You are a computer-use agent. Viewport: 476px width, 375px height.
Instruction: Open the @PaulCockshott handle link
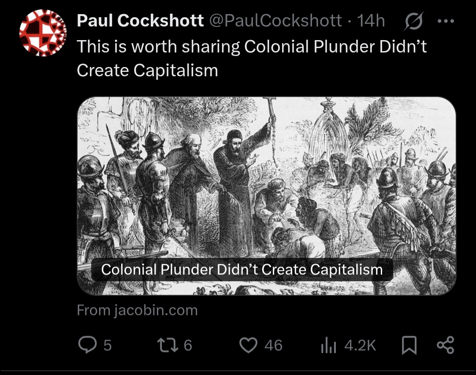pos(276,21)
